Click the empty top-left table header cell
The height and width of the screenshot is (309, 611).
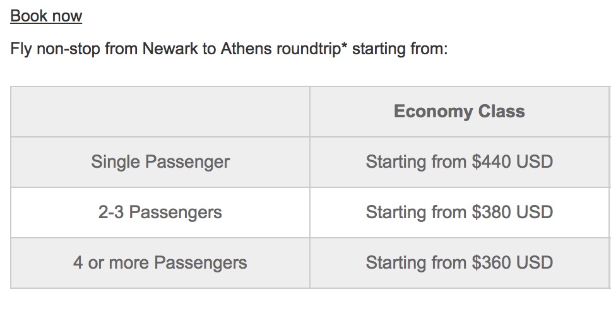click(x=160, y=112)
